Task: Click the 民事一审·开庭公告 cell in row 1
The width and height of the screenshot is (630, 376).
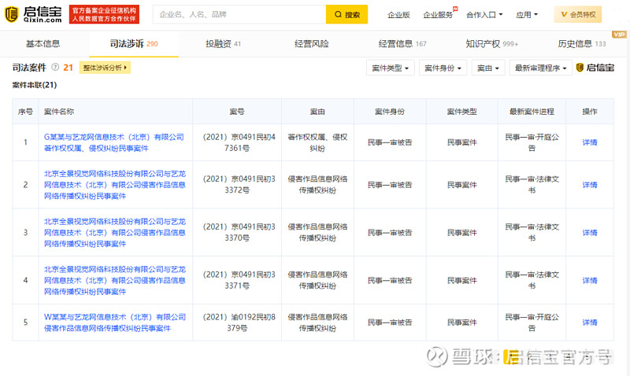Action: (x=532, y=142)
